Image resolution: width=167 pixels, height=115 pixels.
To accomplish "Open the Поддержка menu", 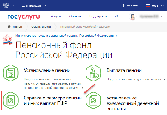I will (98, 16).
